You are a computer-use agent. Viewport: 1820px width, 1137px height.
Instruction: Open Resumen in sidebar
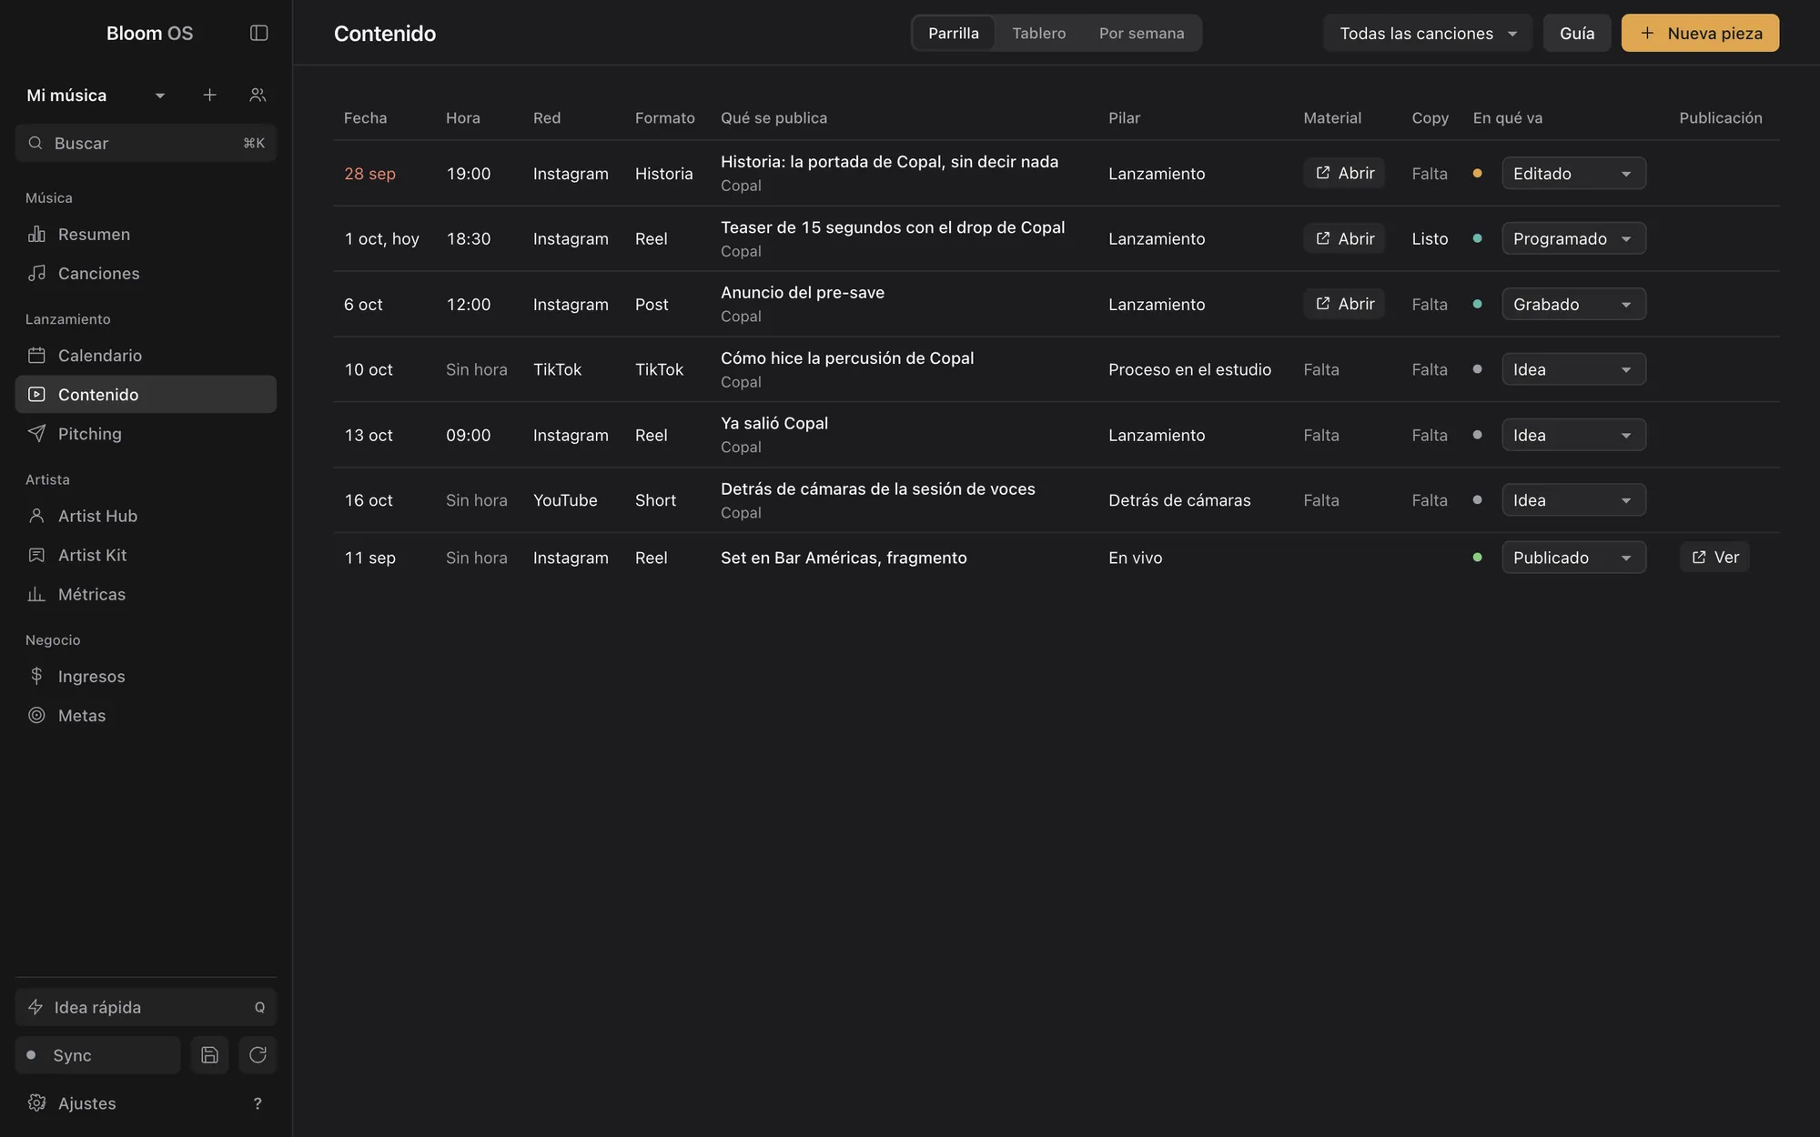pyautogui.click(x=146, y=234)
